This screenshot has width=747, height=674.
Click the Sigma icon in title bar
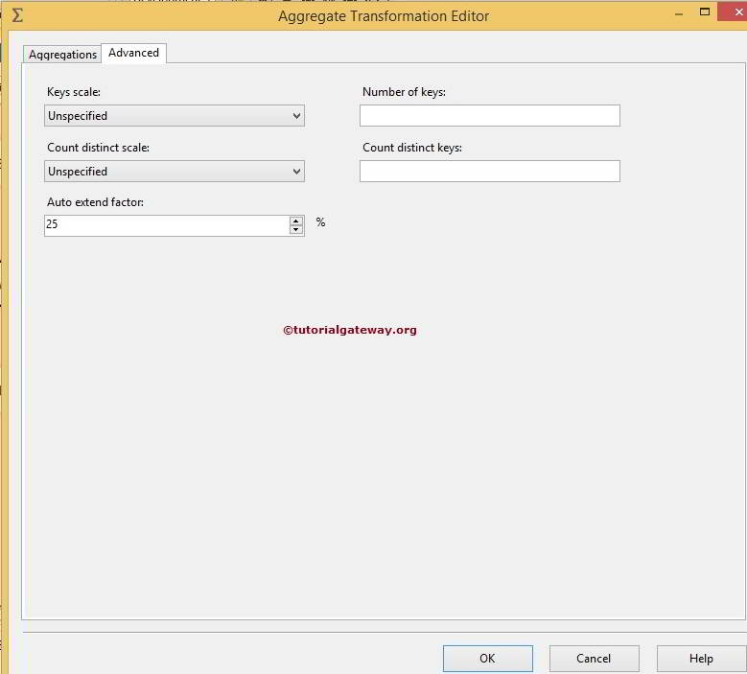[17, 15]
